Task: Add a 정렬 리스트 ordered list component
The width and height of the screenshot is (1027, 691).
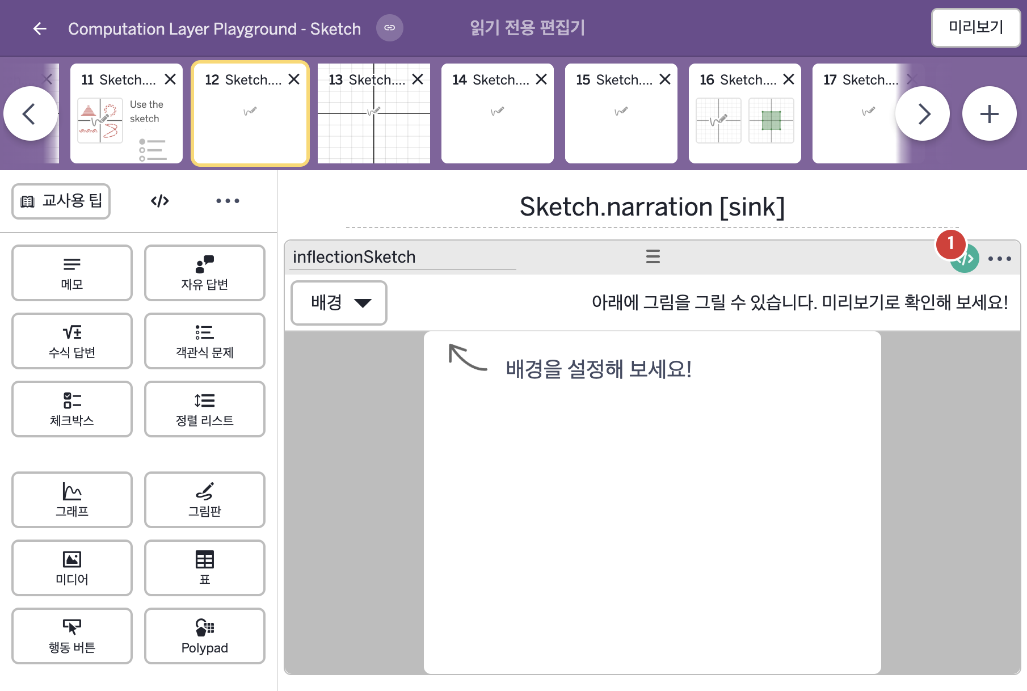Action: [x=205, y=409]
